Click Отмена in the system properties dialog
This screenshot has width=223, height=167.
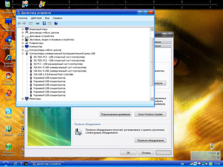click(x=146, y=153)
